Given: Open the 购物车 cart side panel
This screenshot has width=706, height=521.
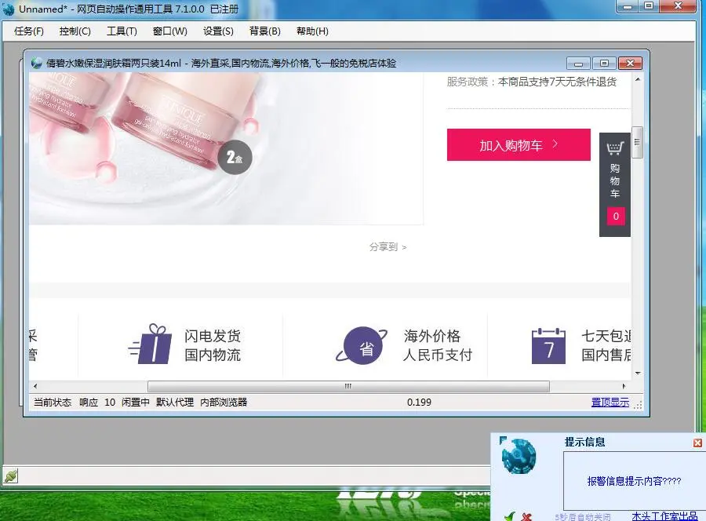Looking at the screenshot, I should tap(614, 184).
